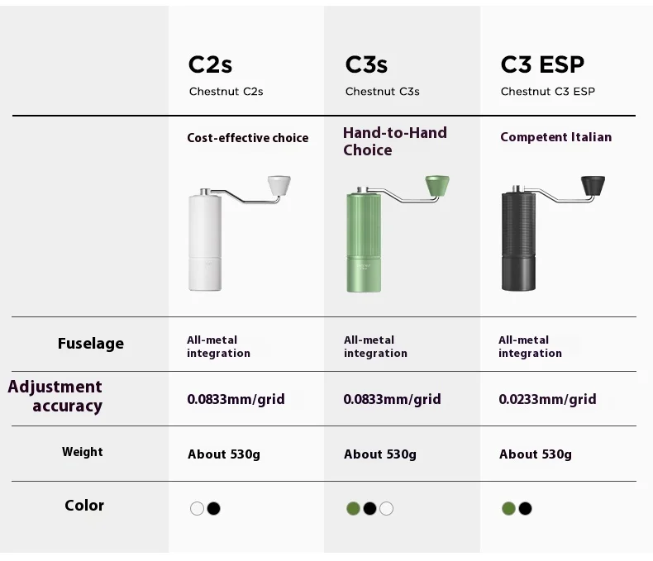Image resolution: width=653 pixels, height=561 pixels.
Task: Select the black color swatch for C3 ESP
Action: [525, 508]
